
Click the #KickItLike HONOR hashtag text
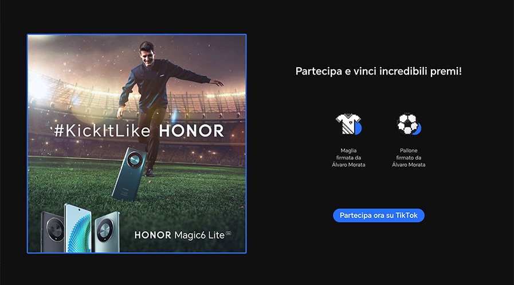tap(139, 131)
